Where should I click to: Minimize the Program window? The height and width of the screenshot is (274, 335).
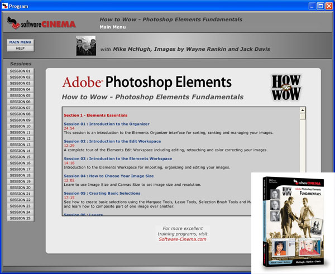coord(312,6)
